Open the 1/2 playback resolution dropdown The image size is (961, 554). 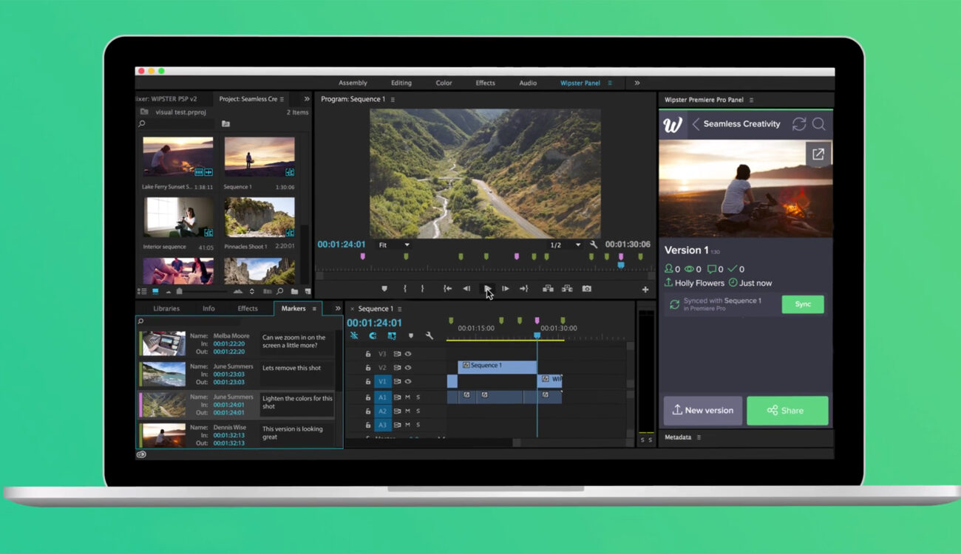pyautogui.click(x=565, y=244)
